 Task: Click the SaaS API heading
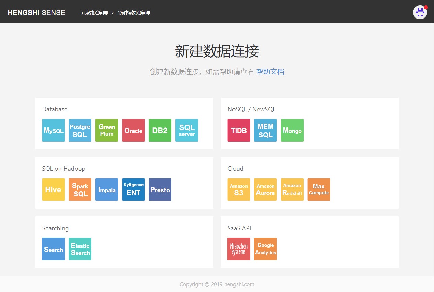pyautogui.click(x=239, y=228)
